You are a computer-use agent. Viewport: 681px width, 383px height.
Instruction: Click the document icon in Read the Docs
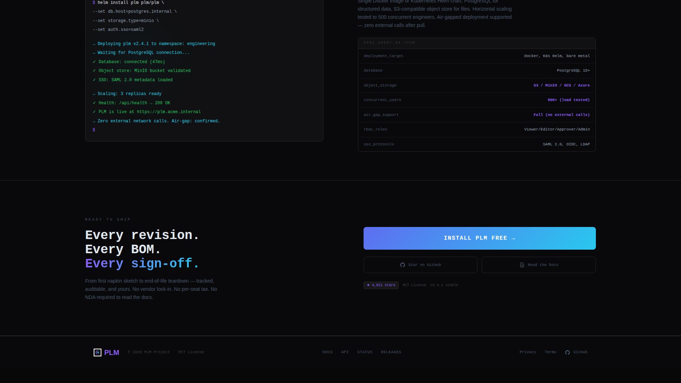tap(522, 265)
